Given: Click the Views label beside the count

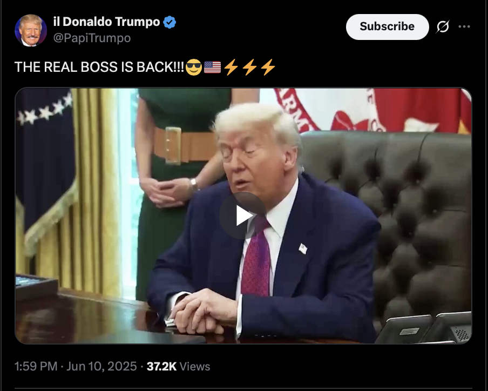Looking at the screenshot, I should (195, 366).
